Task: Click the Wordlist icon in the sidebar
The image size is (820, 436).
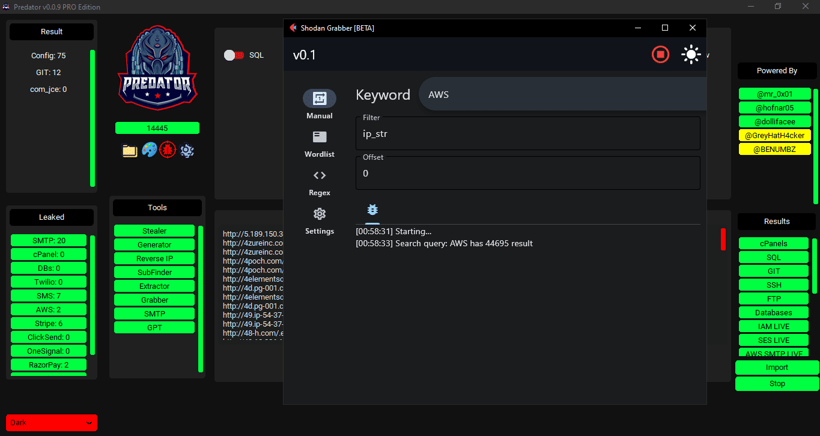Action: [320, 138]
